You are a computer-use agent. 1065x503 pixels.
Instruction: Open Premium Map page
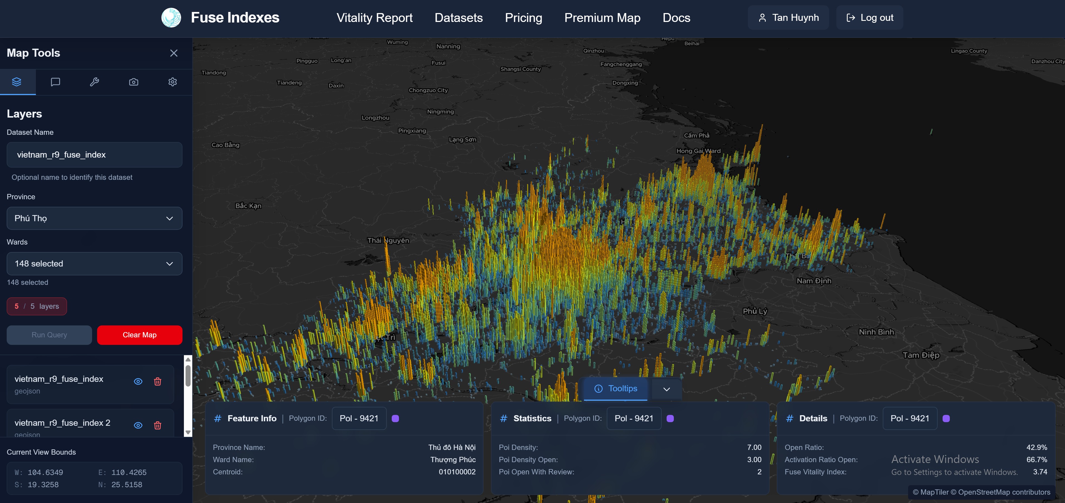pos(602,18)
